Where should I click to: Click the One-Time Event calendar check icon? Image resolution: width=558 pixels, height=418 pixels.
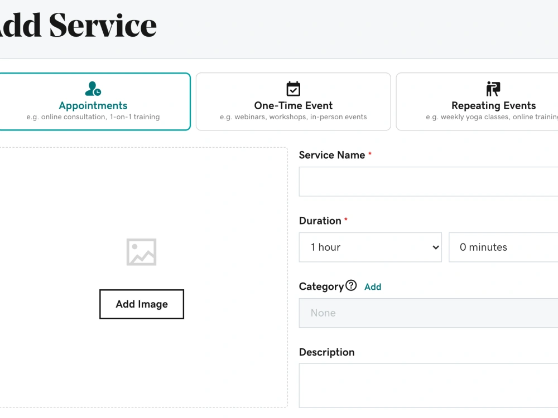coord(294,89)
